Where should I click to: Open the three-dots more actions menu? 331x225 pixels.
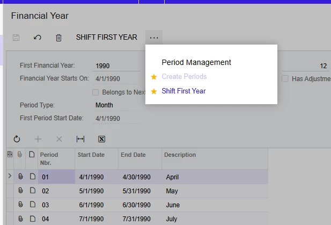click(154, 38)
